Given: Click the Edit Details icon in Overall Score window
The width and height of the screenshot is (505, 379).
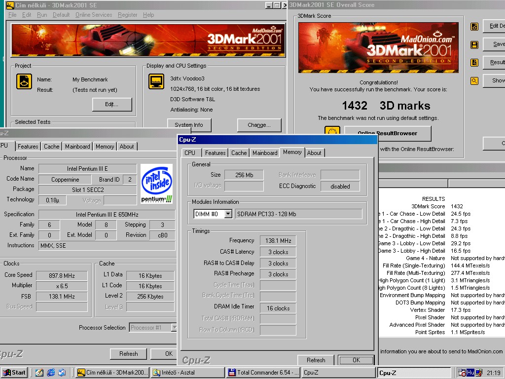Looking at the screenshot, I should (x=474, y=27).
